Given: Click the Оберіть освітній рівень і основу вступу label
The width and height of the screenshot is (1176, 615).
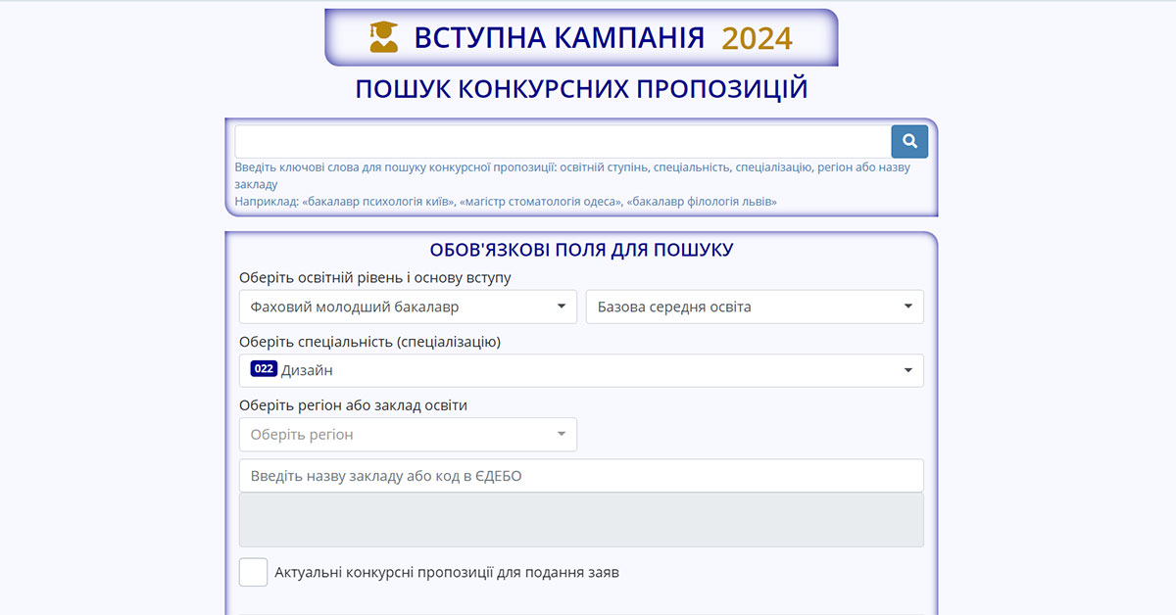Looking at the screenshot, I should tap(375, 278).
